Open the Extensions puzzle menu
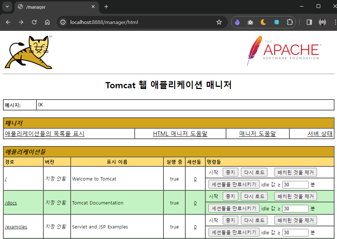 click(290, 22)
